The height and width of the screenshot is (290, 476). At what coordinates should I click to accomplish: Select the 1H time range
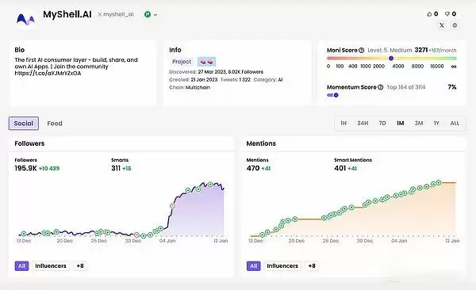[x=344, y=123]
